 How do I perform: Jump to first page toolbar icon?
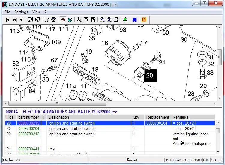coord(8,20)
